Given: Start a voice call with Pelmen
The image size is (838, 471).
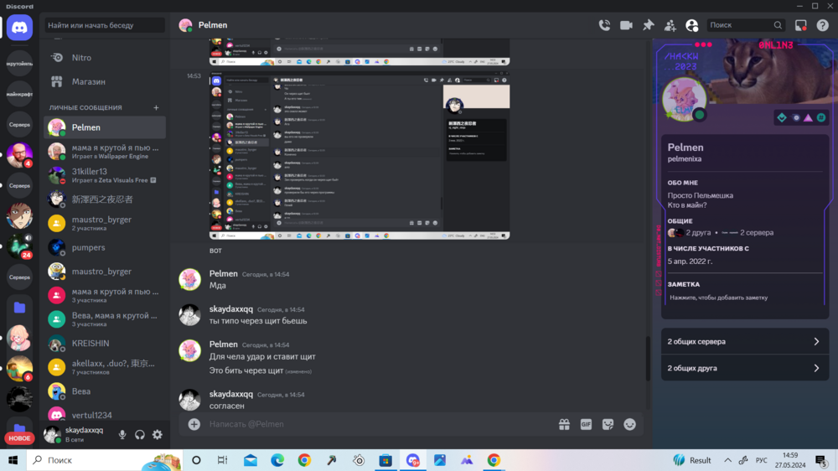Looking at the screenshot, I should [604, 25].
